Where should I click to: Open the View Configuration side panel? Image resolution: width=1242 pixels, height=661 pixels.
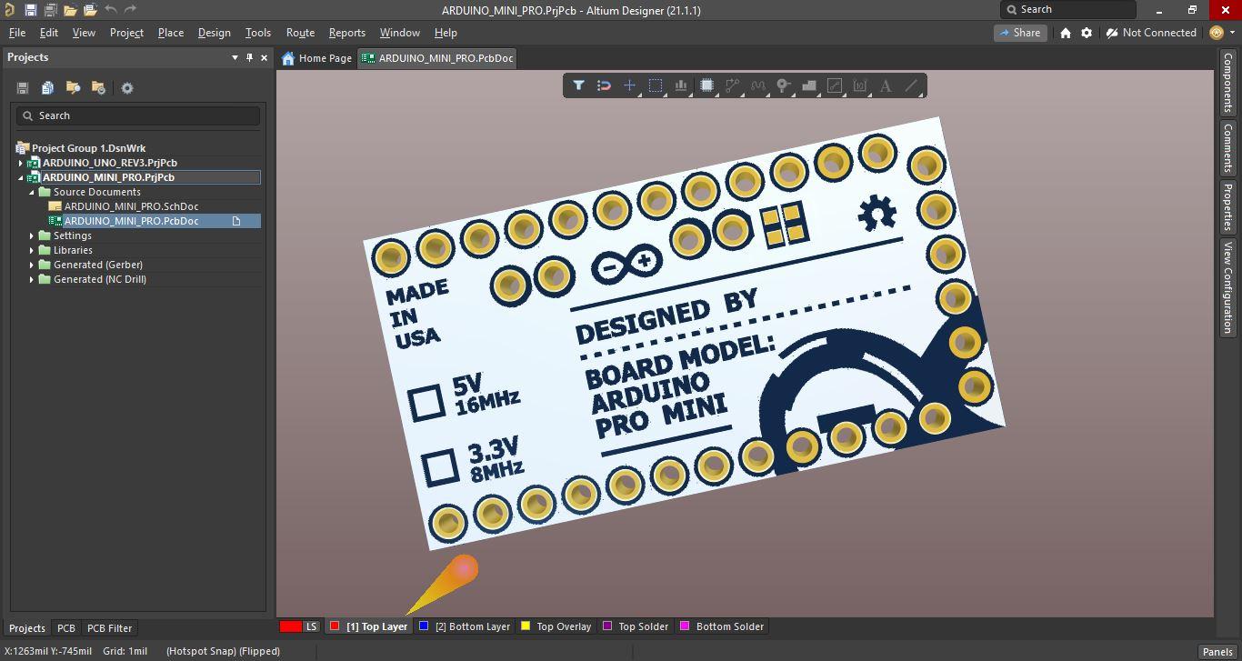click(x=1227, y=287)
